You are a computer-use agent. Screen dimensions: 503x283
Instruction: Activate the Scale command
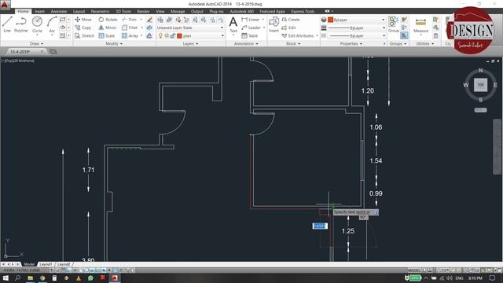pos(107,35)
